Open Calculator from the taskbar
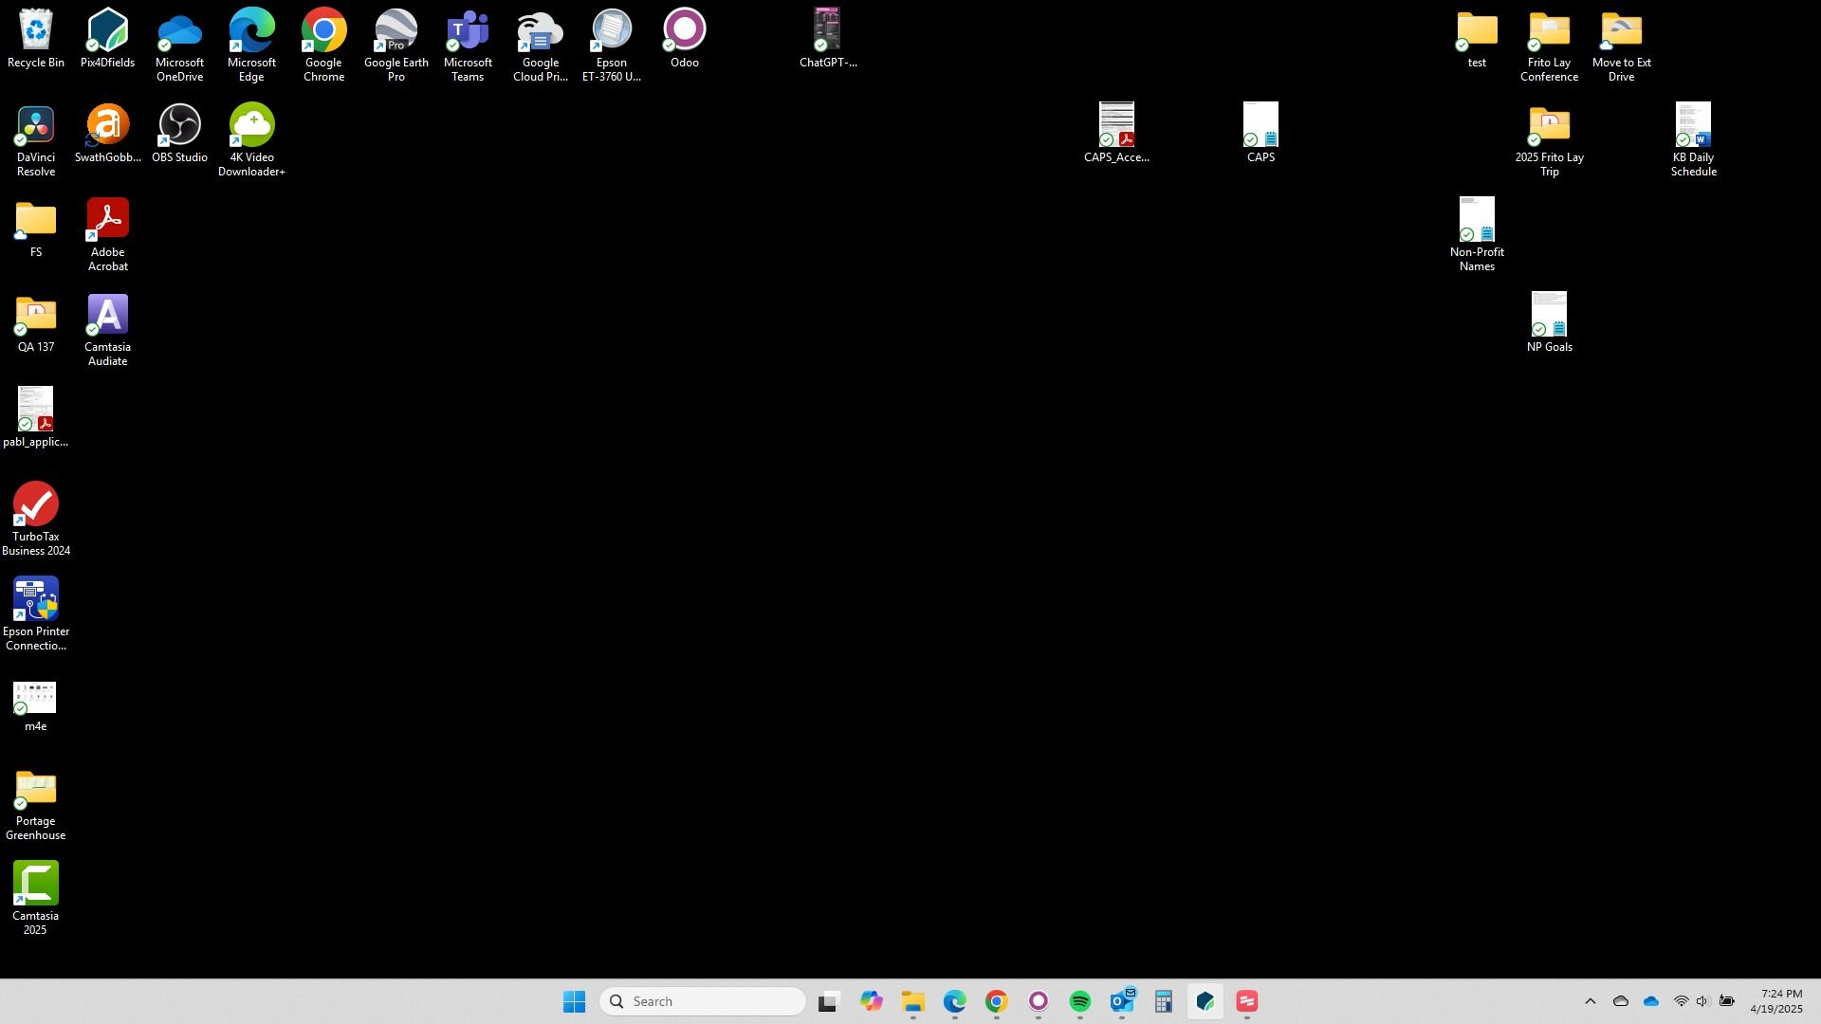1821x1024 pixels. pyautogui.click(x=1164, y=1002)
